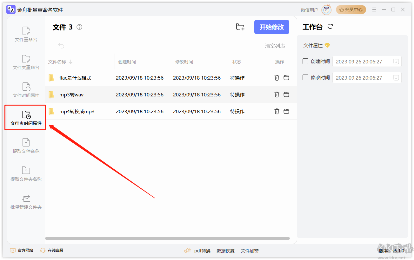Open the 文件夹重命名 function
The image size is (414, 260).
coord(25,62)
